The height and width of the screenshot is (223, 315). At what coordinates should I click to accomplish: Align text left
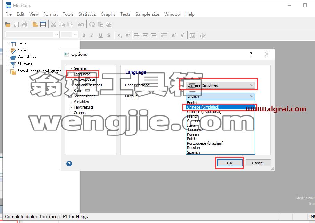137,35
